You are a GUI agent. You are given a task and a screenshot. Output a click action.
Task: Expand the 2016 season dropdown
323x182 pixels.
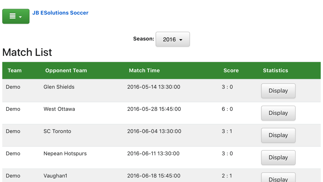(172, 39)
